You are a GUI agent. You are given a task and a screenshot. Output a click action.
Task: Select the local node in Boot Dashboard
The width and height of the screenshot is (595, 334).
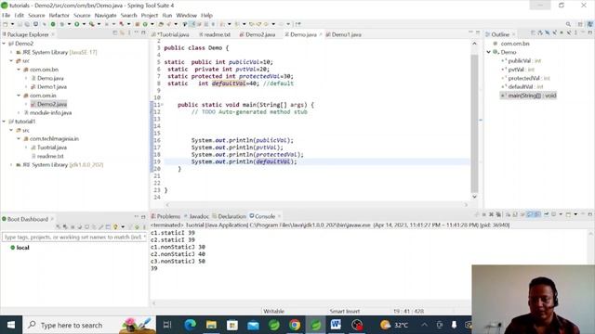pyautogui.click(x=20, y=248)
